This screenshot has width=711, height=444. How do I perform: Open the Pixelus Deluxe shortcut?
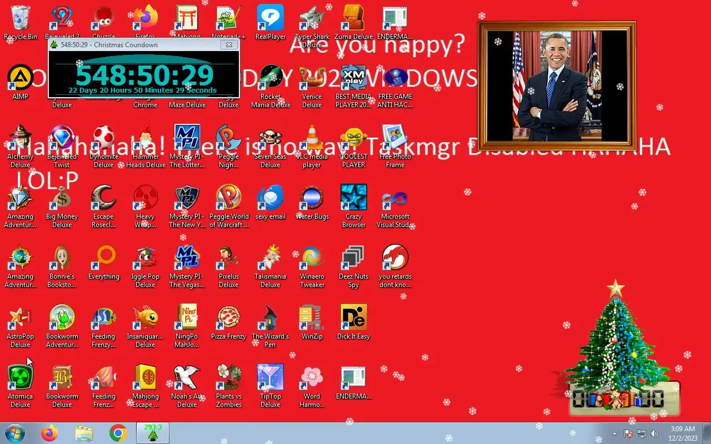pos(229,266)
